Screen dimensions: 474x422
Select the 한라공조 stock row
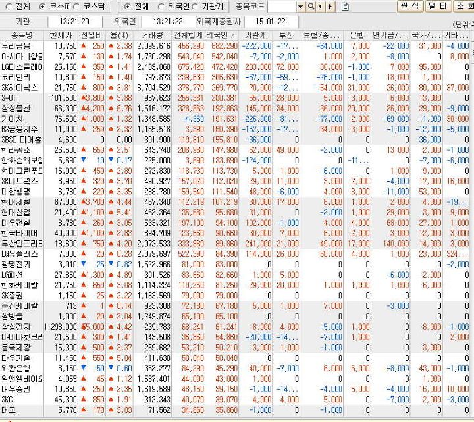coord(234,150)
